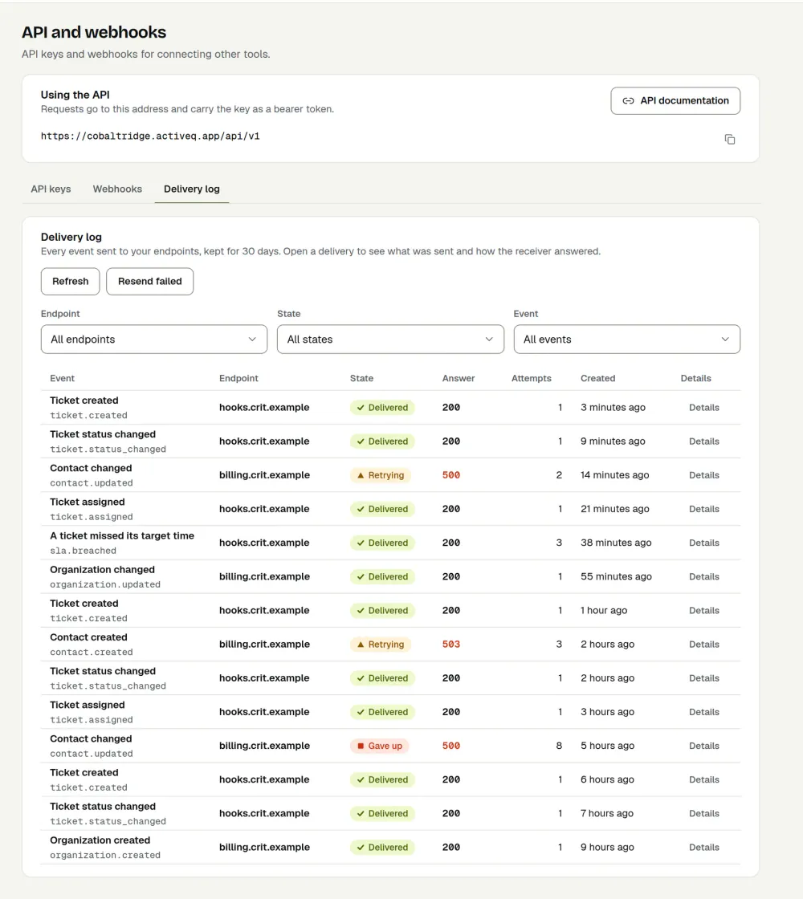This screenshot has height=899, width=803.
Task: Open Details for the 9 minutes ago delivery
Action: [x=703, y=441]
